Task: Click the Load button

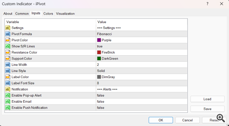Action: pyautogui.click(x=207, y=99)
